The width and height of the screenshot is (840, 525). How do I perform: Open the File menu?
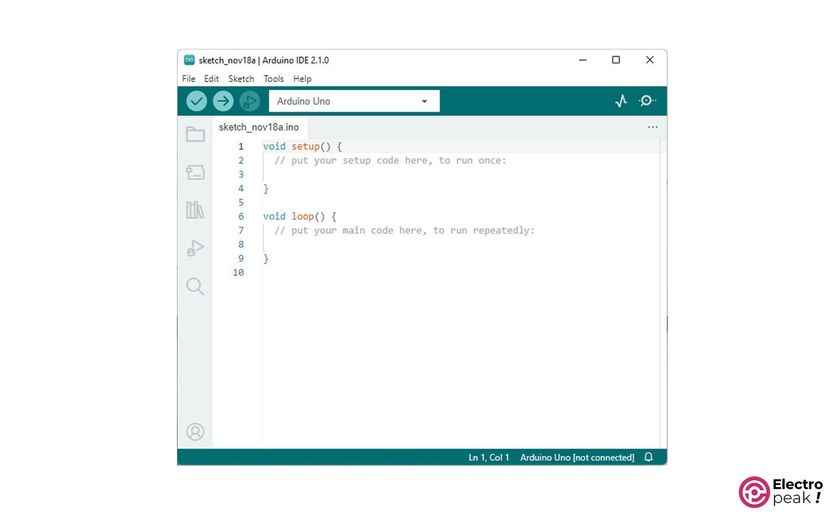(x=188, y=79)
